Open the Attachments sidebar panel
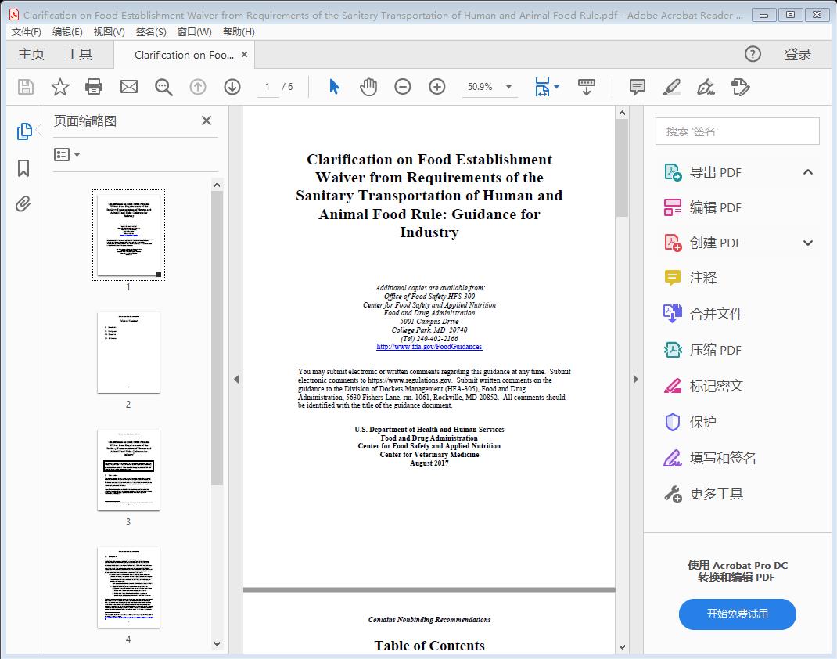 [x=23, y=203]
